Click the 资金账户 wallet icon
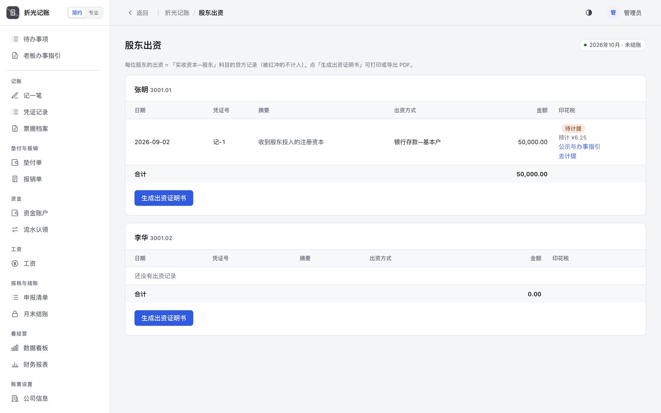Viewport: 661px width, 413px height. (15, 213)
